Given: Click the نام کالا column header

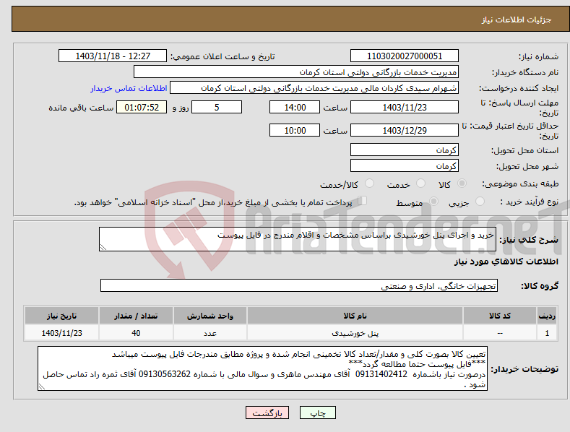Looking at the screenshot, I should (355, 316).
